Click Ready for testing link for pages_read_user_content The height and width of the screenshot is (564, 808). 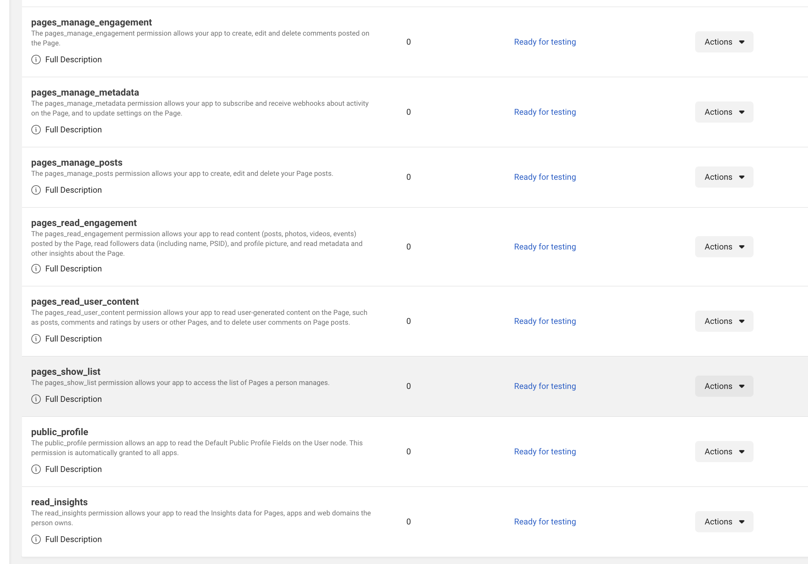pos(545,321)
